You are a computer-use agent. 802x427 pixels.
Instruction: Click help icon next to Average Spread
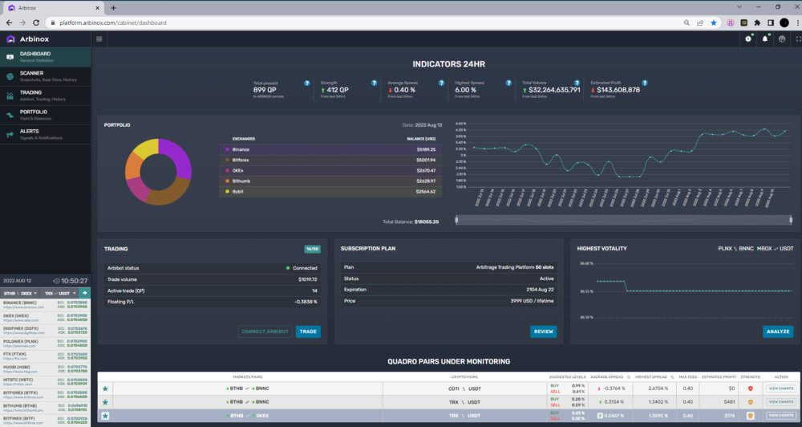[x=441, y=83]
